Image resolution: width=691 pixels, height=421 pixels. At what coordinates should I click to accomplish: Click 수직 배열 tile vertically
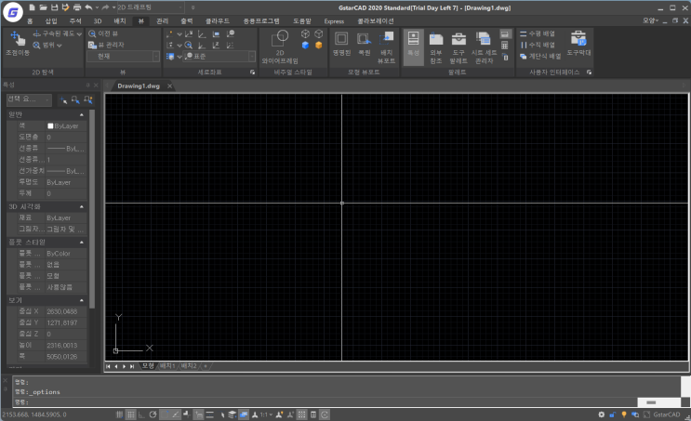point(538,45)
